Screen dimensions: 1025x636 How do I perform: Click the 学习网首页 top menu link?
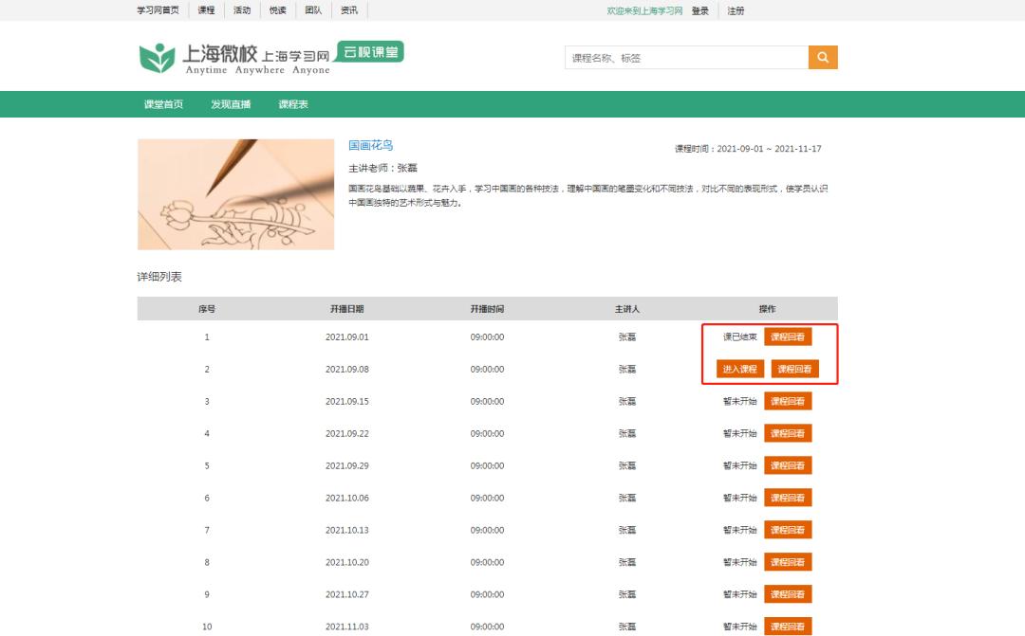point(158,10)
